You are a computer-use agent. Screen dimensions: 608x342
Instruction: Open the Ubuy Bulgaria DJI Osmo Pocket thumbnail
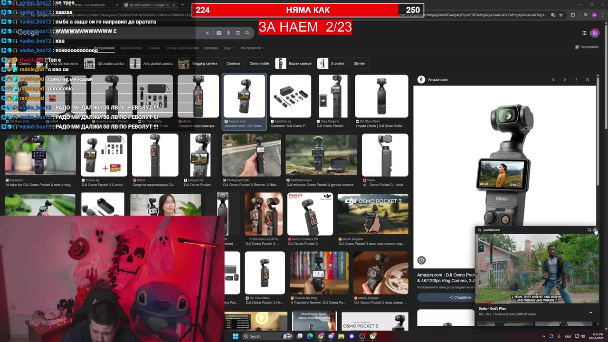tap(333, 96)
